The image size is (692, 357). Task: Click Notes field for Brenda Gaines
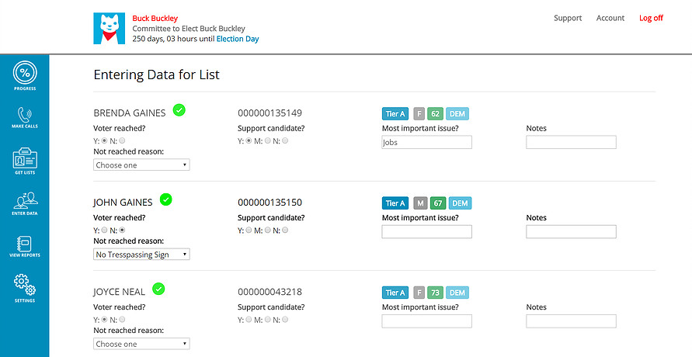tap(571, 142)
